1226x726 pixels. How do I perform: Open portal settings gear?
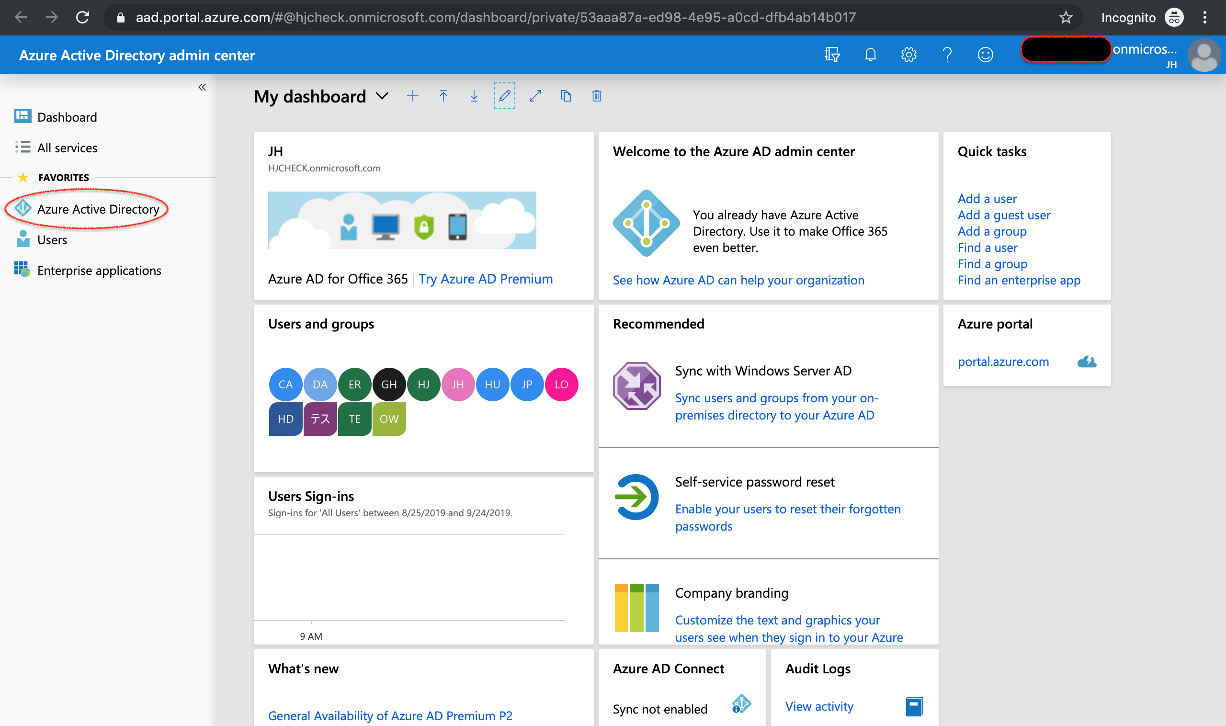click(908, 54)
